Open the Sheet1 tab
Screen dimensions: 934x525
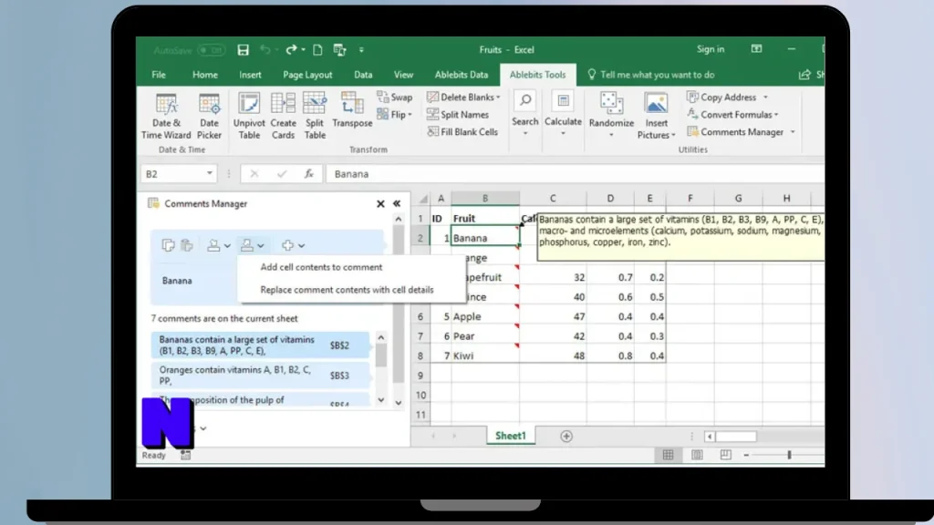511,436
